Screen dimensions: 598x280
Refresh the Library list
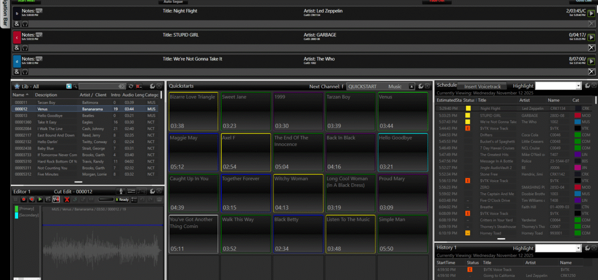[131, 86]
